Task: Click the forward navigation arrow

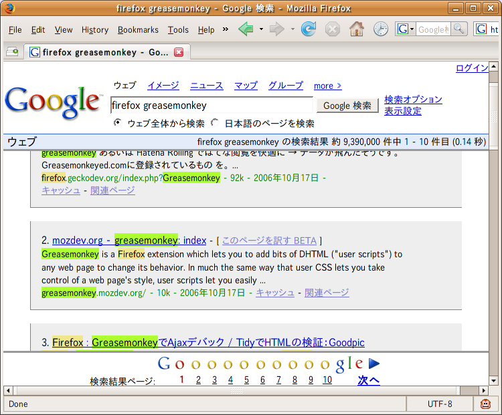Action: click(276, 29)
